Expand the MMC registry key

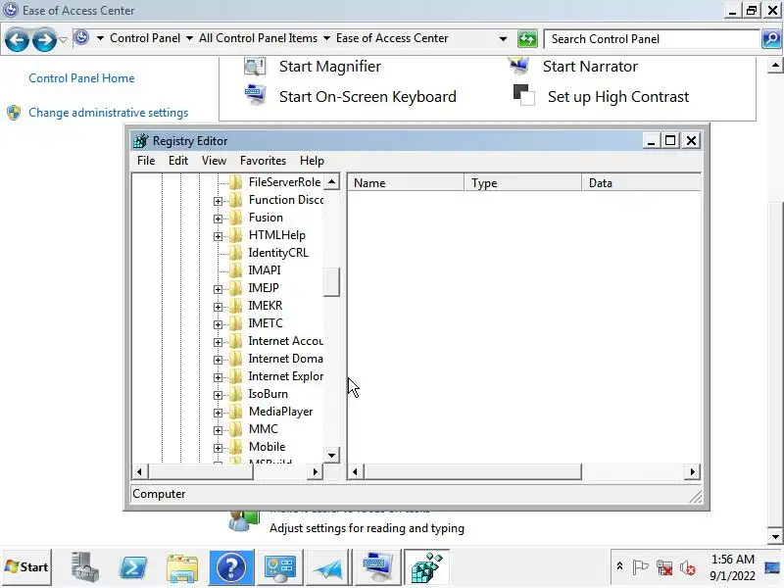tap(218, 430)
